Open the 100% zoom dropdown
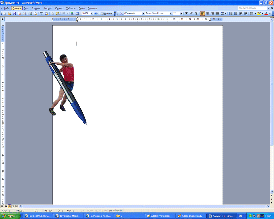The height and width of the screenshot is (219, 274). 92,13
